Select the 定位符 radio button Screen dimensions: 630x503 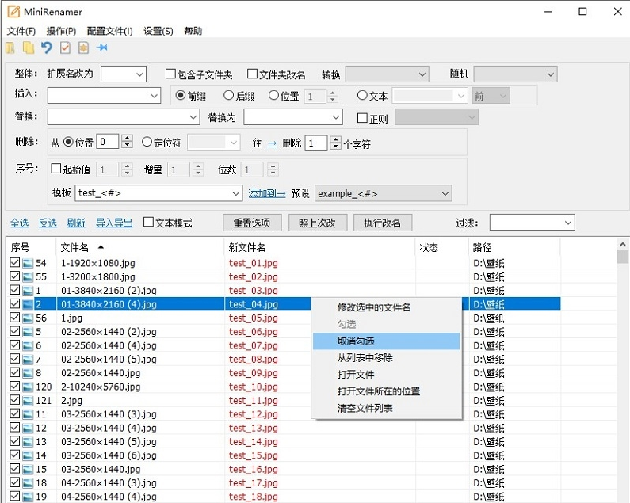tap(147, 142)
